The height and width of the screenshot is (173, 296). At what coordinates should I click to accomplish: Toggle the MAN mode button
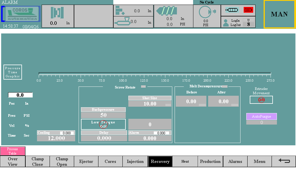pyautogui.click(x=279, y=14)
